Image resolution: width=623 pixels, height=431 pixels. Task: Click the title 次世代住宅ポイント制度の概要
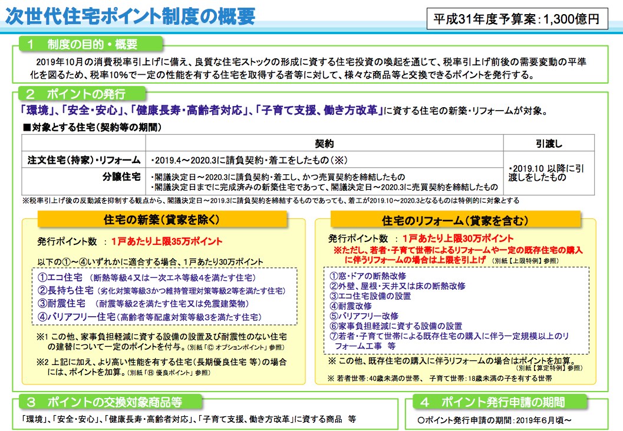[130, 15]
